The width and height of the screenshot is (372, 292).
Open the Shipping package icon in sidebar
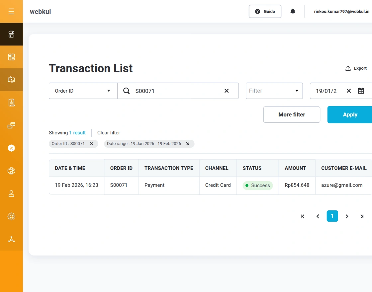(11, 171)
